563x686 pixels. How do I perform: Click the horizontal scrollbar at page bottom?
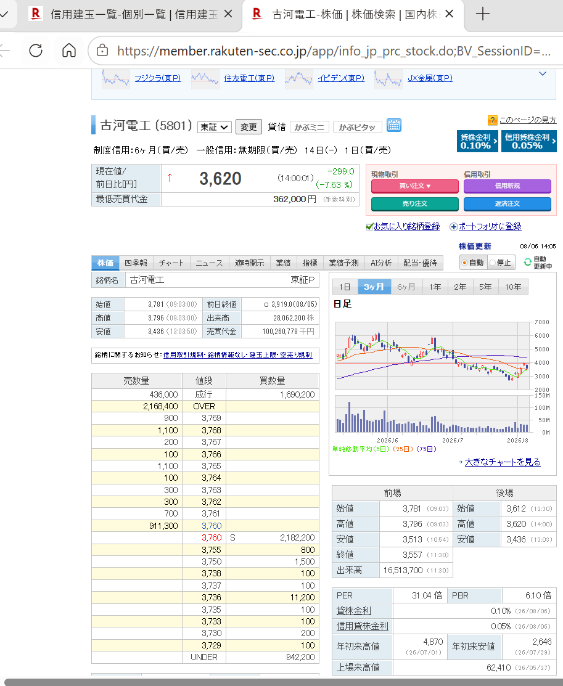[x=283, y=682]
